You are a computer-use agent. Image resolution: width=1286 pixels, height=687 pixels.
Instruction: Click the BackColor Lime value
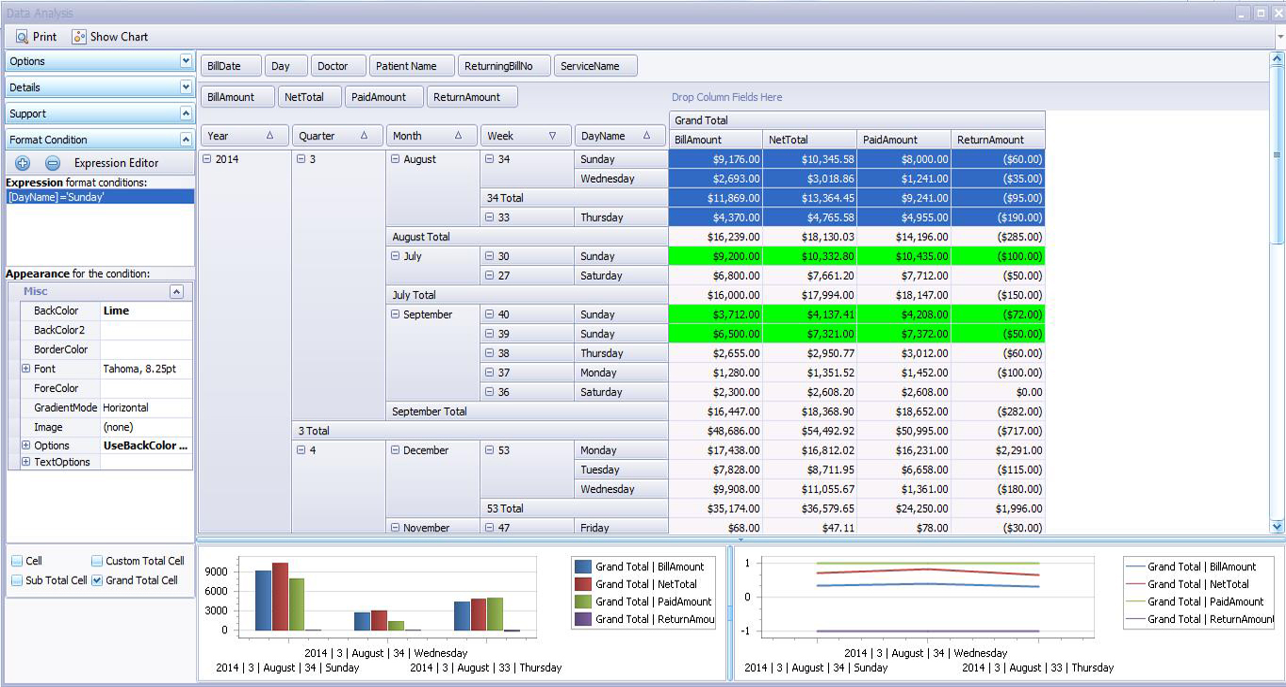tap(146, 311)
